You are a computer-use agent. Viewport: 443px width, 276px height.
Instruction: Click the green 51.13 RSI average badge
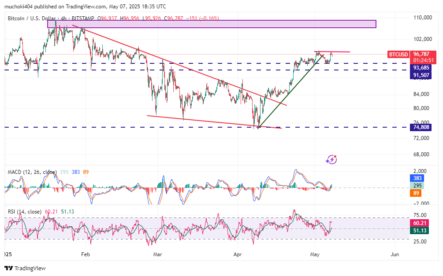(419, 230)
